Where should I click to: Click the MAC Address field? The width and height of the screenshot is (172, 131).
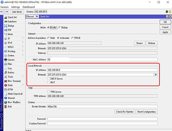[x=102, y=59]
